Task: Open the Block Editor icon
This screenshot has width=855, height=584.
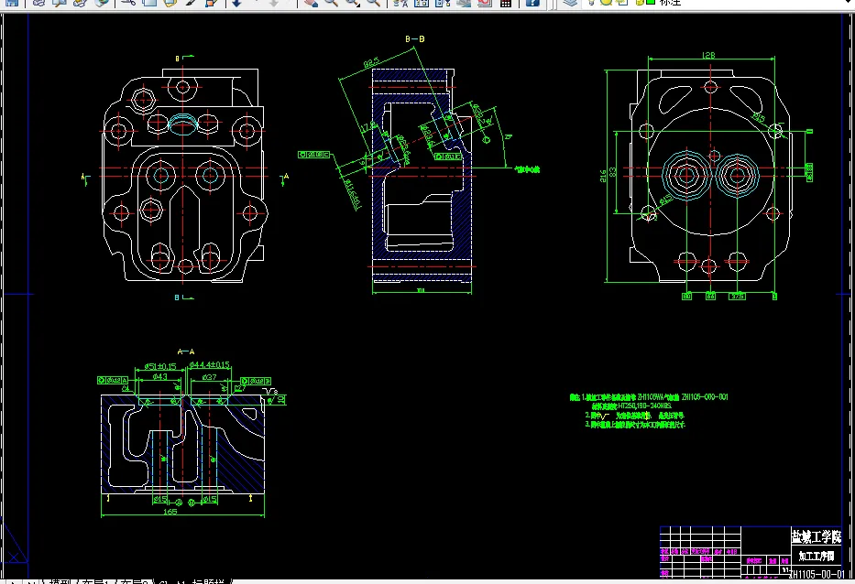Action: [x=211, y=3]
